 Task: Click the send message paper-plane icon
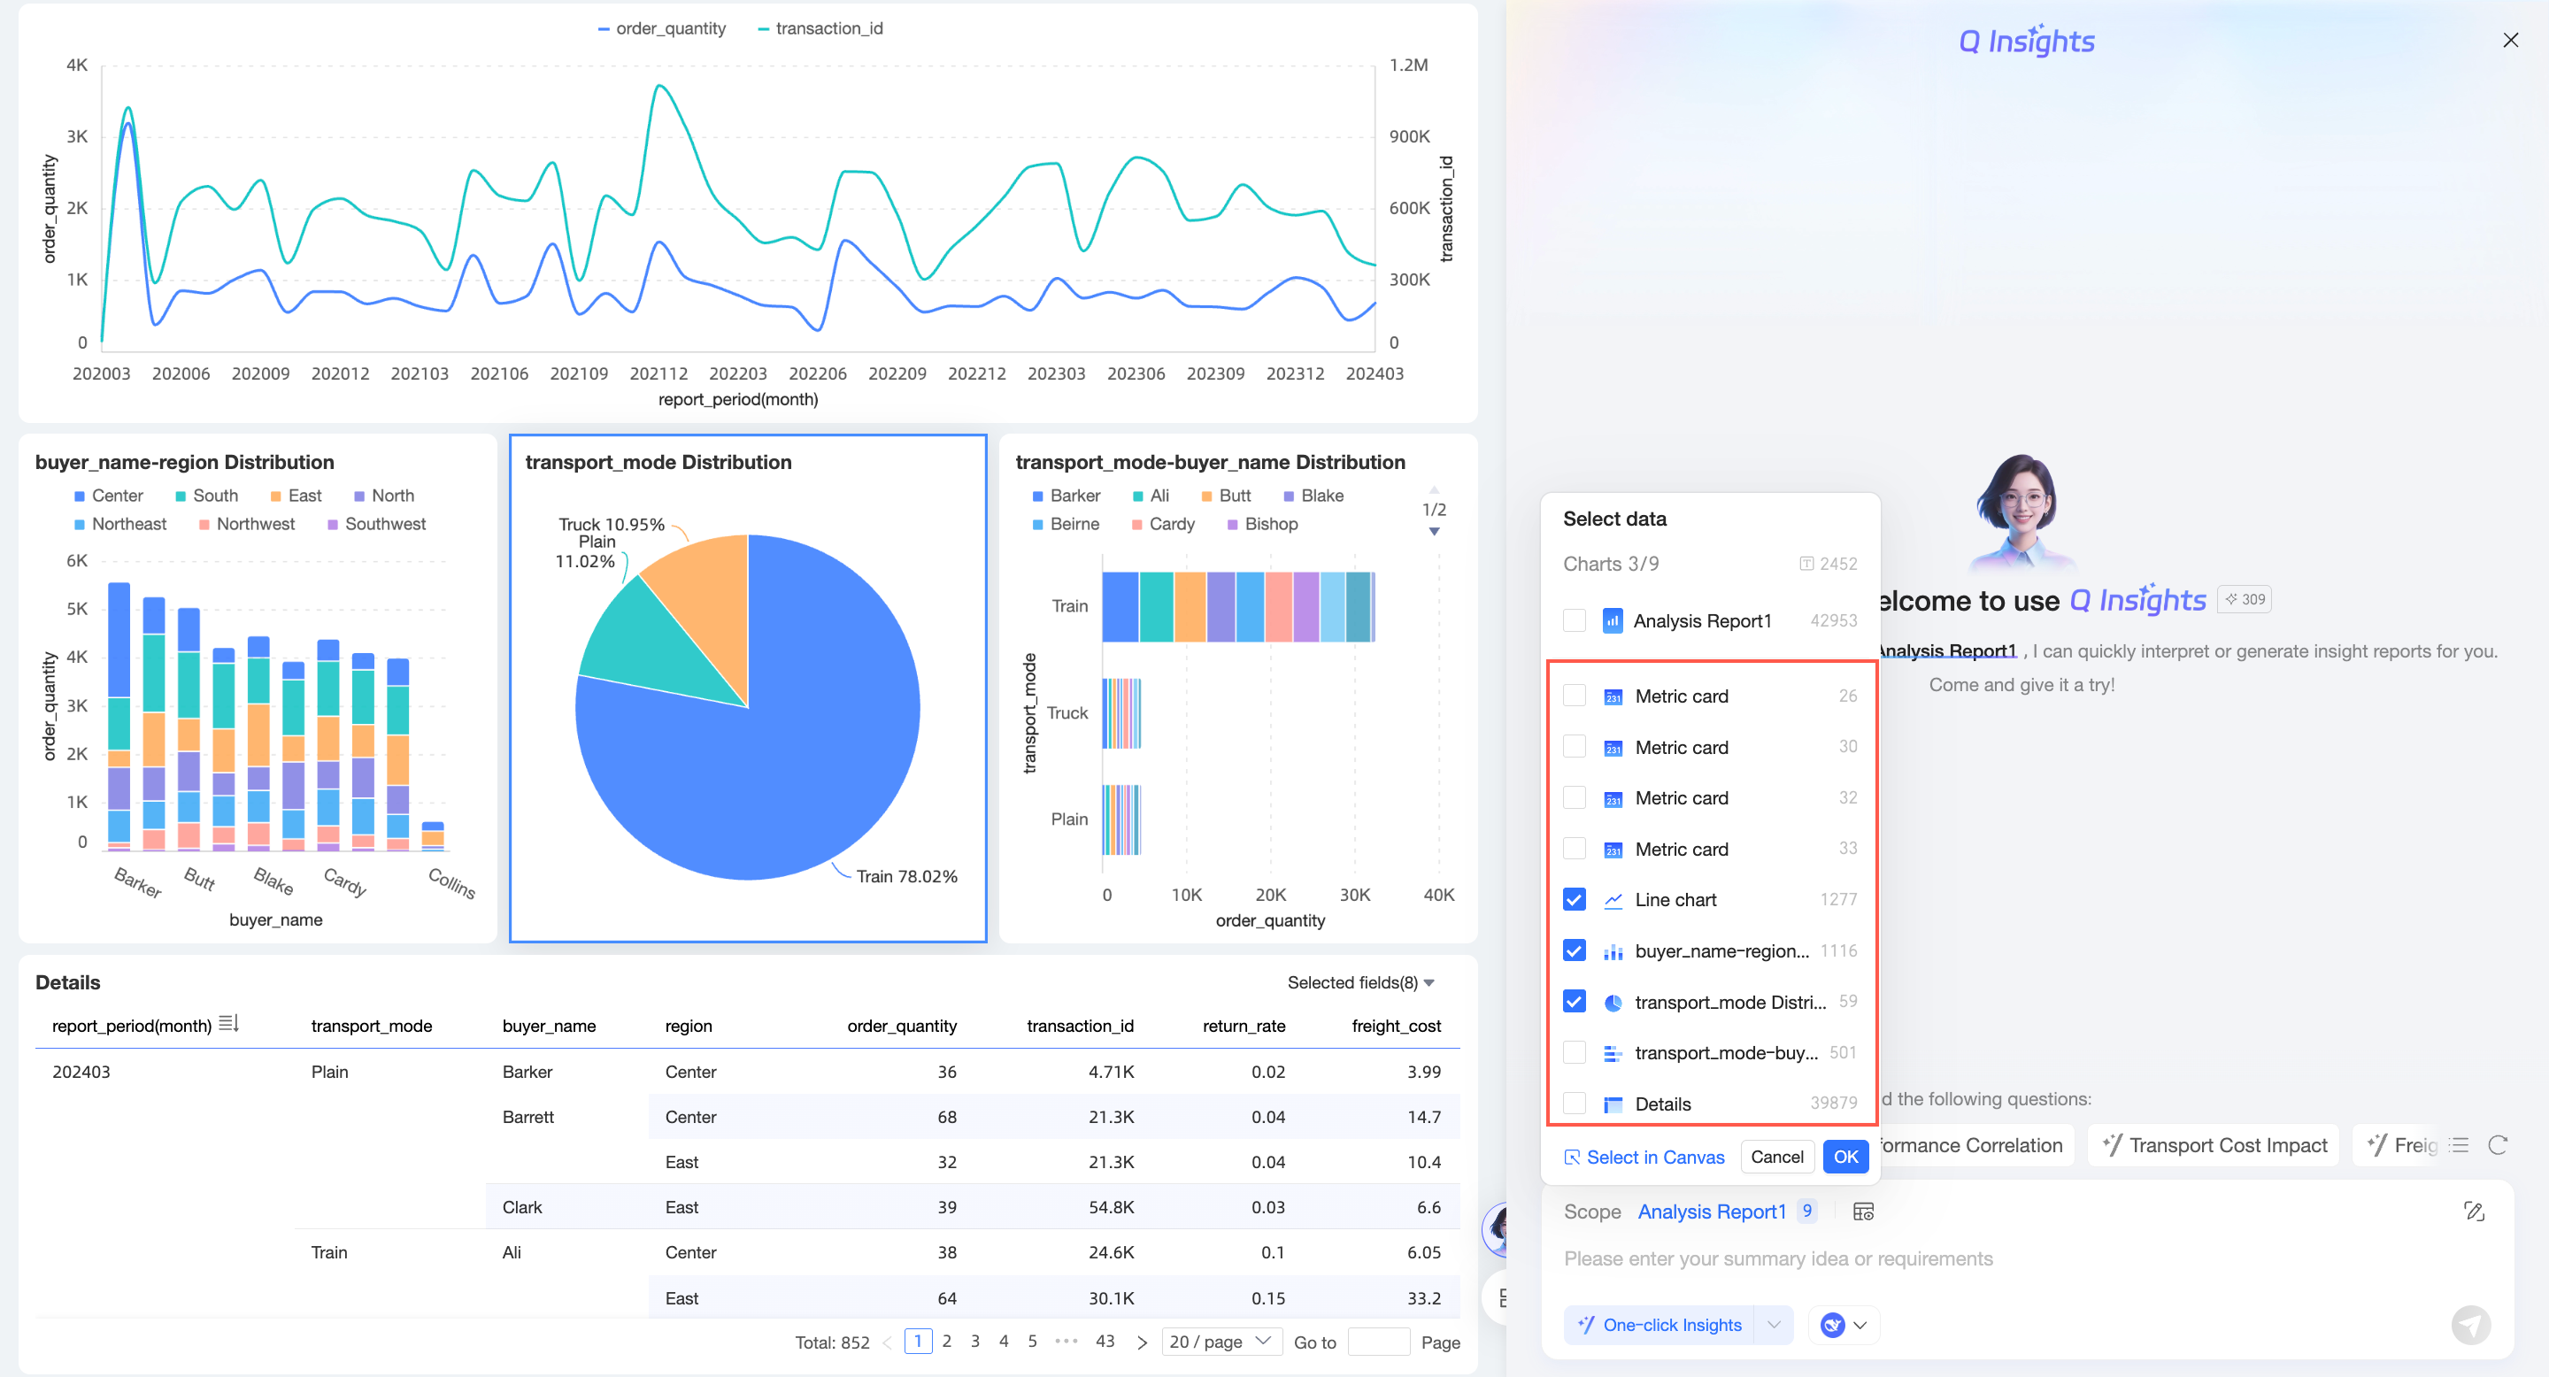coord(2470,1325)
